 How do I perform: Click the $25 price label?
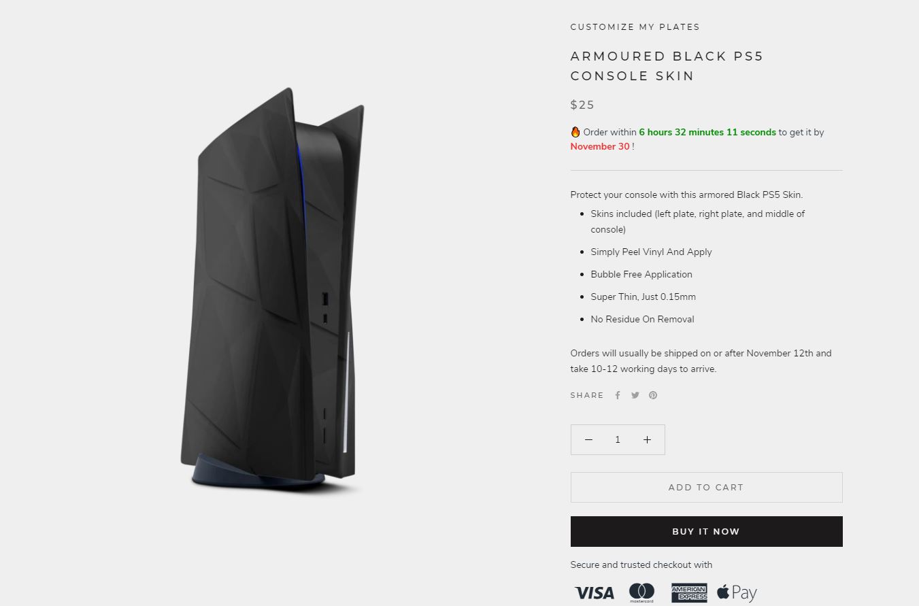tap(582, 105)
